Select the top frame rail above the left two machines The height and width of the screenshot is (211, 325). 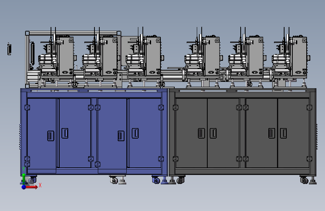point(73,33)
